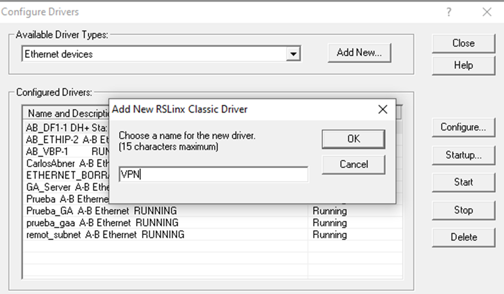Click the Configure... button
Viewport: 504px width, 294px height.
pos(463,127)
